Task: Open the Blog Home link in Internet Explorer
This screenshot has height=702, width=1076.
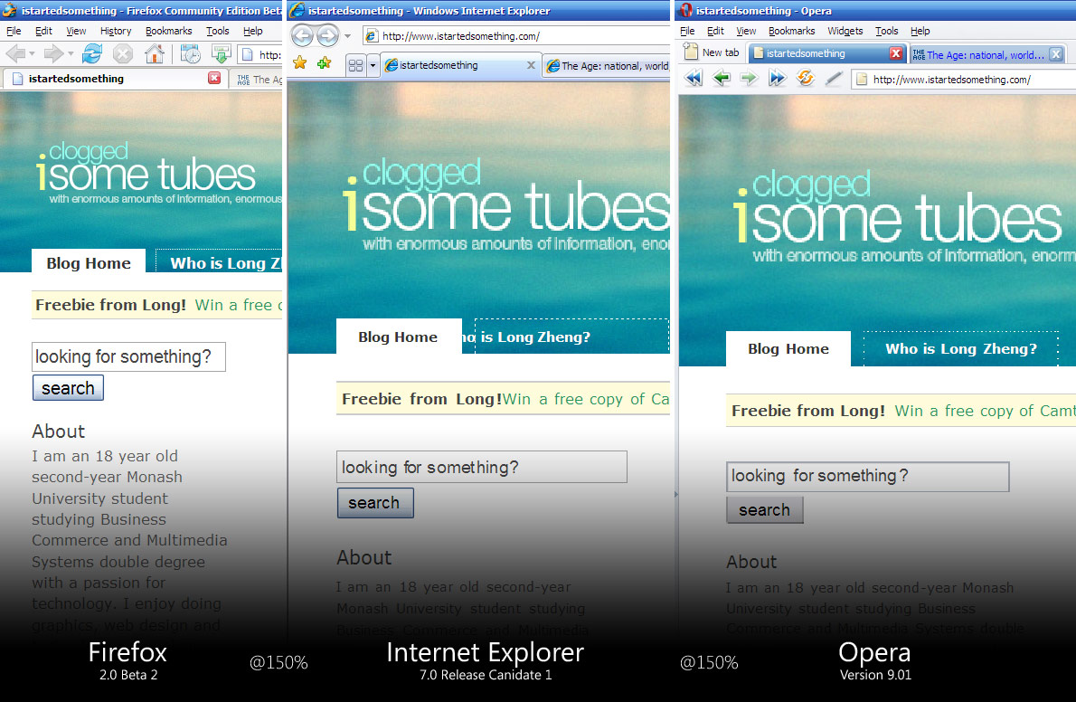Action: (x=398, y=337)
